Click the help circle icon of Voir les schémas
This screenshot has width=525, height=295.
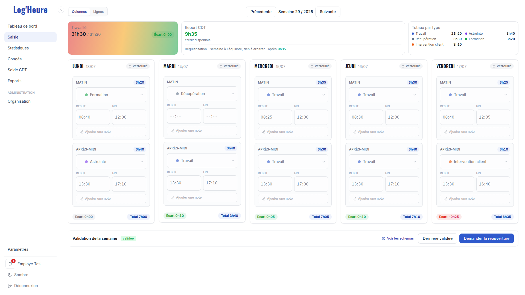coord(384,238)
